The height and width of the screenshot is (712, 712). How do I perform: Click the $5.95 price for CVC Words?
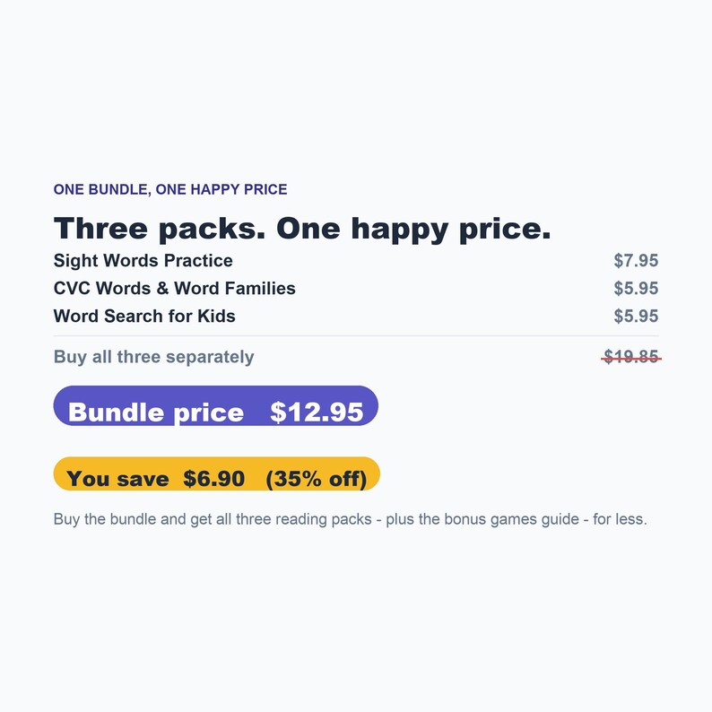point(636,289)
